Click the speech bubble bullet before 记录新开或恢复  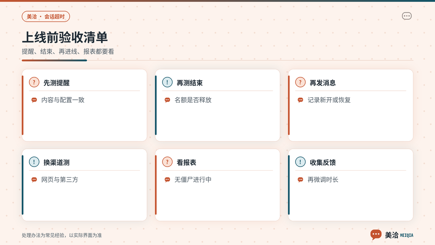click(x=300, y=100)
